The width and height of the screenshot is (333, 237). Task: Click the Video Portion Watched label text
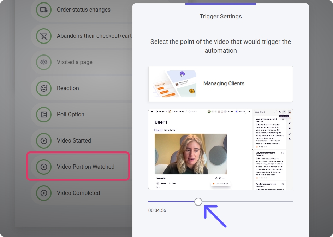pos(86,167)
